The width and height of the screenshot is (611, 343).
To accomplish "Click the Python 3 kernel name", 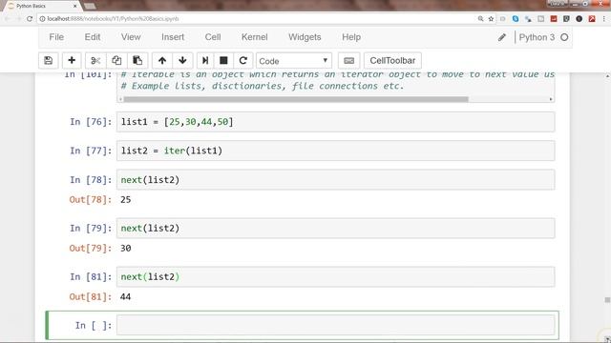I will click(x=537, y=37).
